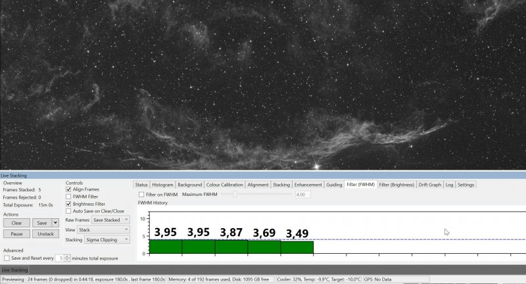Click the Cooler temperature status entry
The height and width of the screenshot is (284, 526).
pyautogui.click(x=318, y=279)
